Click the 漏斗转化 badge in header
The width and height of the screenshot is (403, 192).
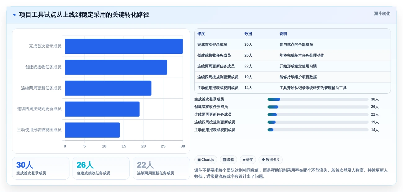382,14
